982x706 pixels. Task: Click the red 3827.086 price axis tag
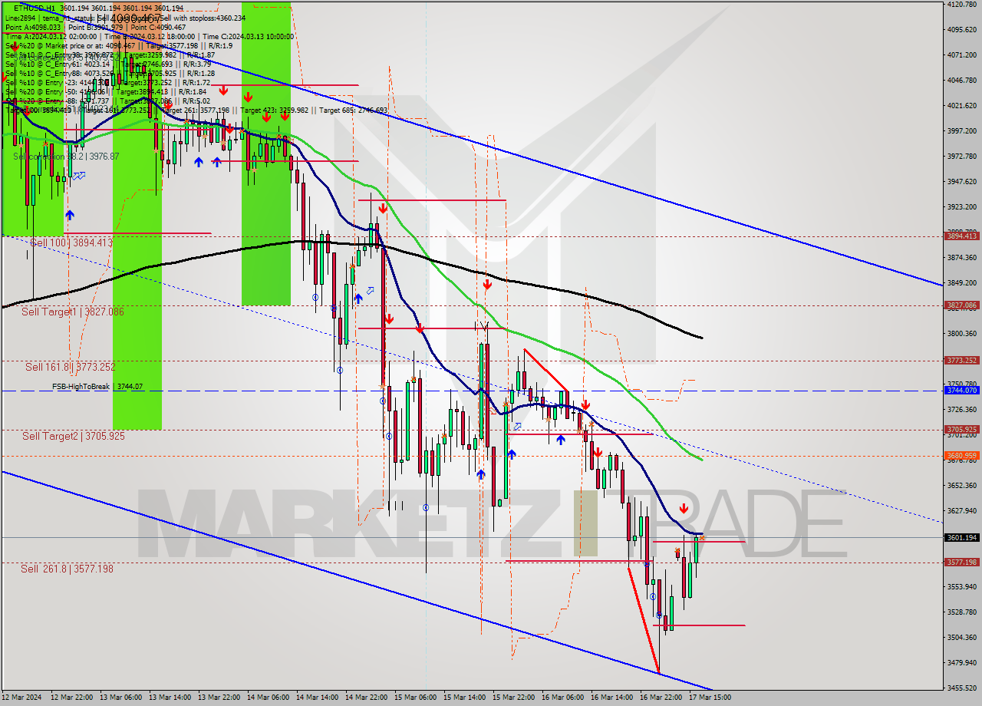[x=961, y=305]
